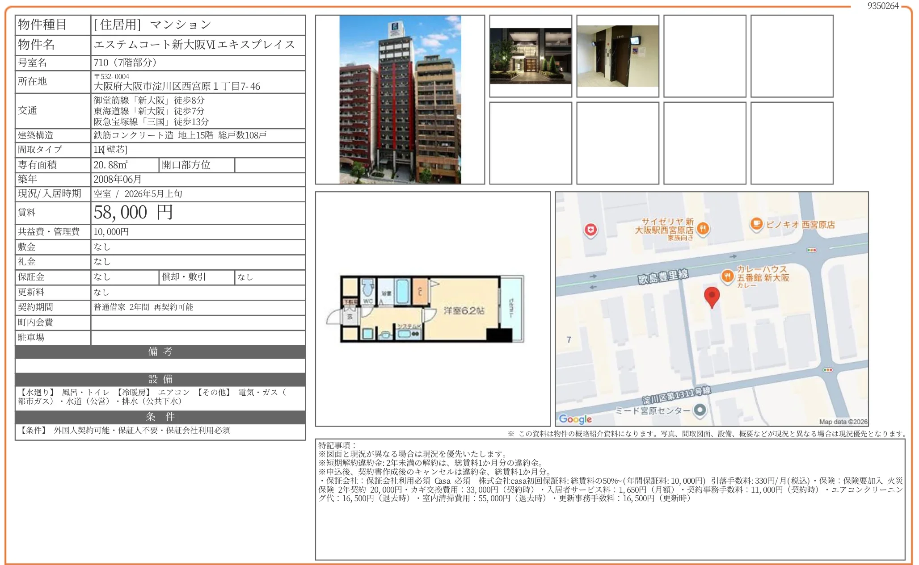Click the Google logo on the map
Viewport: 919px width, 565px height.
click(x=575, y=419)
